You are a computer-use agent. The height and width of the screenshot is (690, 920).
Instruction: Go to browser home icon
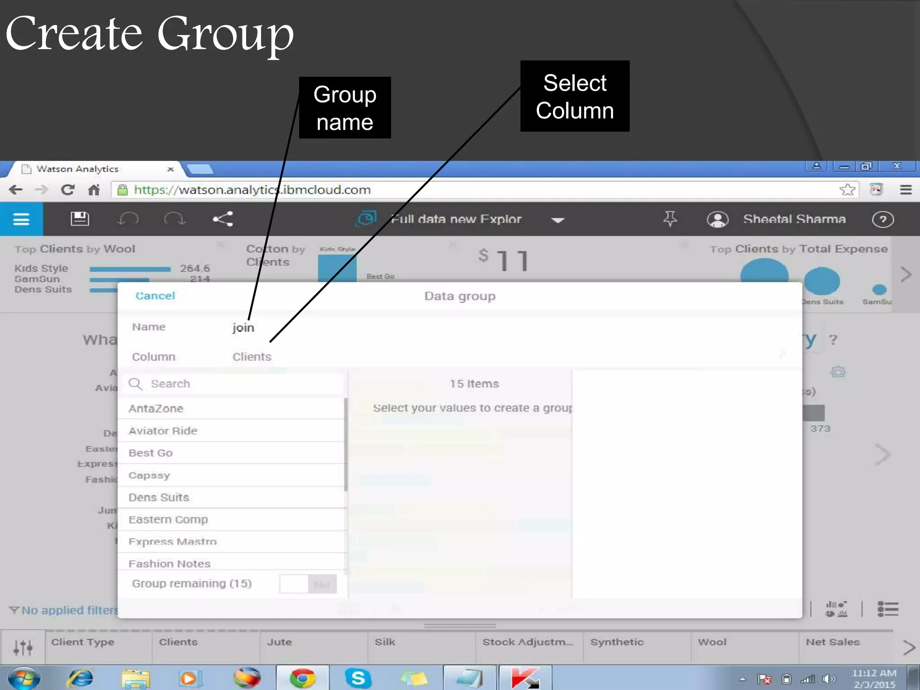pos(94,190)
